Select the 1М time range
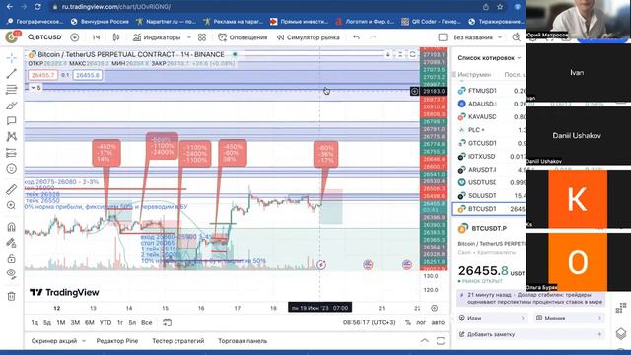 (x=61, y=322)
